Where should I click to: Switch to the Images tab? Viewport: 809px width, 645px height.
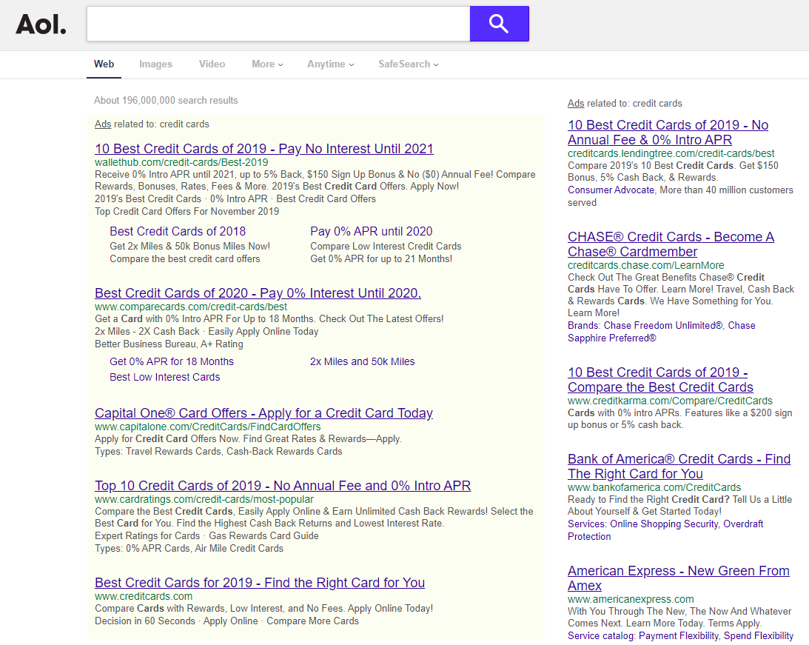(155, 64)
